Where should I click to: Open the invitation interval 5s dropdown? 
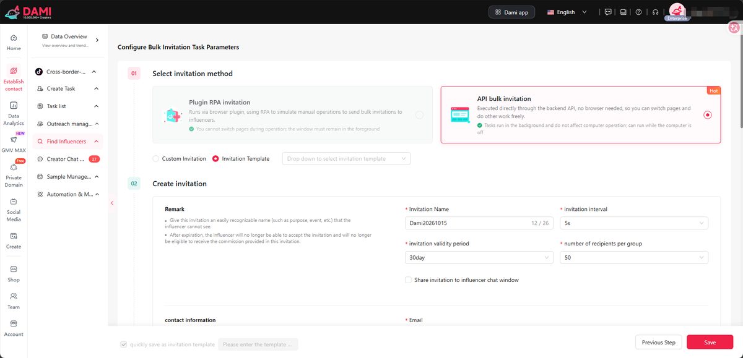point(634,223)
